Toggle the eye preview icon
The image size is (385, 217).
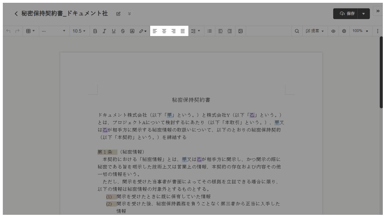[x=334, y=31]
